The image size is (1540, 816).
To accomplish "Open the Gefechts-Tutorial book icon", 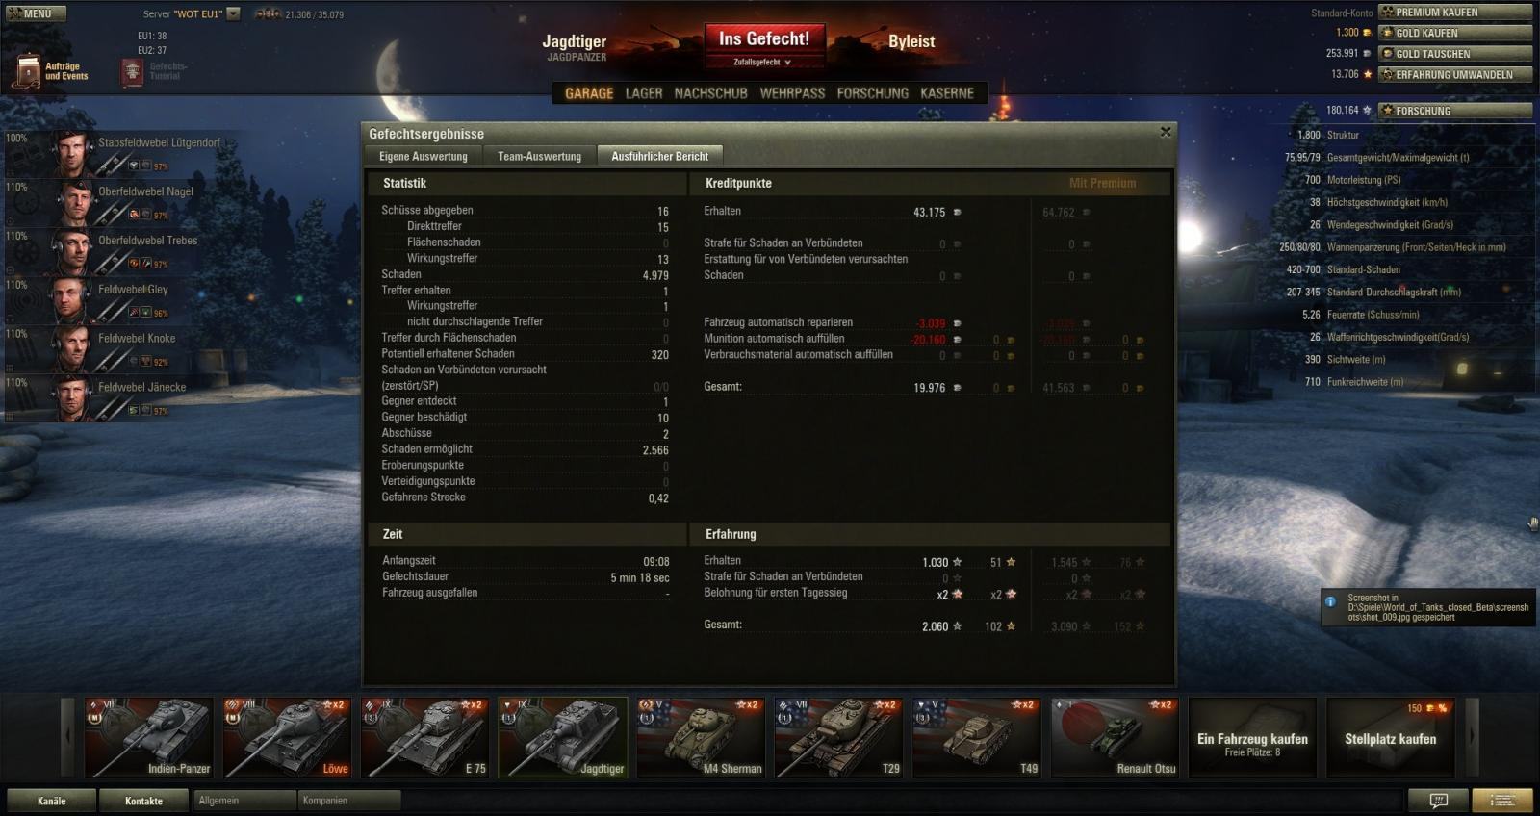I will [133, 72].
